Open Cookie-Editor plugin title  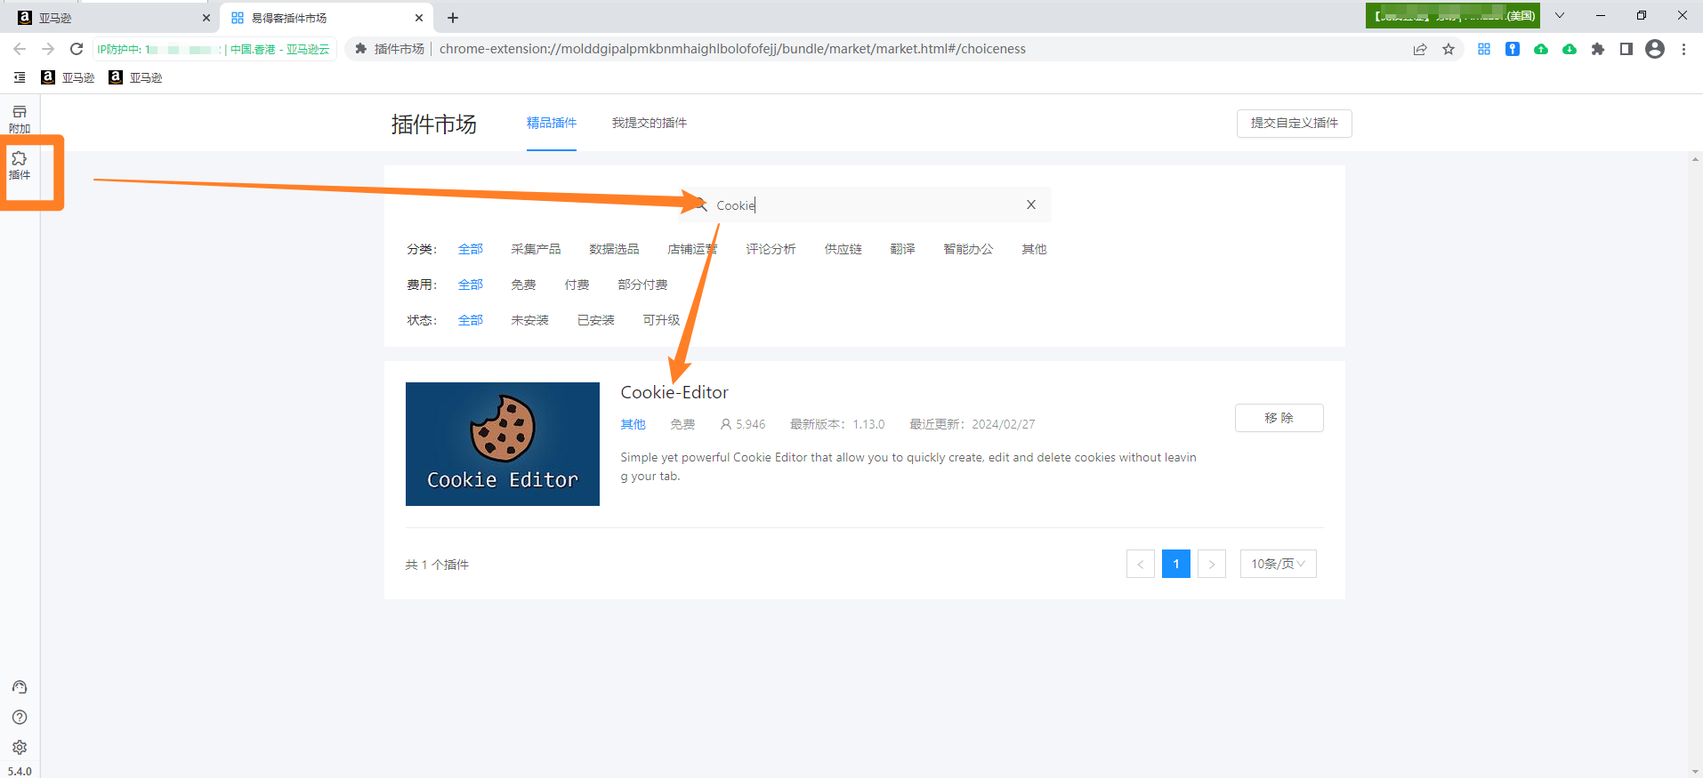pyautogui.click(x=674, y=392)
